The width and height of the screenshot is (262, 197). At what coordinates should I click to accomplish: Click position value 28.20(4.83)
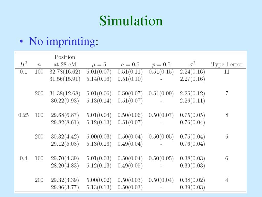point(65,166)
